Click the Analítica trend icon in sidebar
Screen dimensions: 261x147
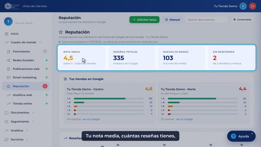(x=7, y=131)
